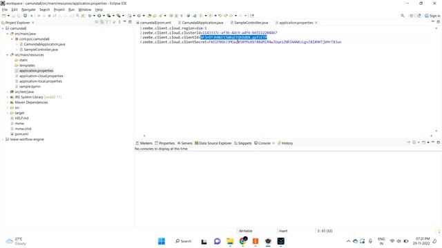Open File Explorer from the taskbar

230,241
